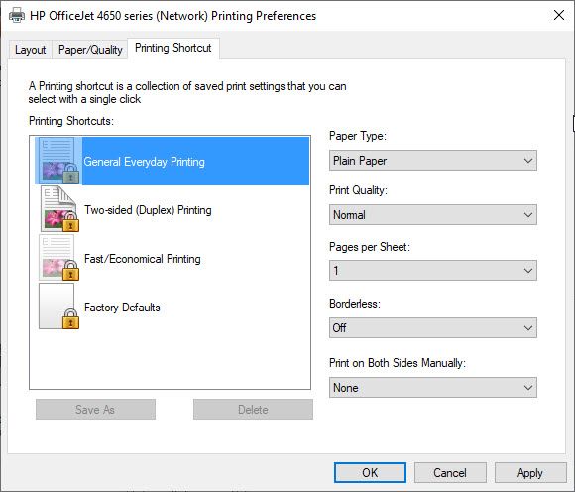Close the Printing Preferences dialog
The width and height of the screenshot is (575, 492).
(559, 16)
